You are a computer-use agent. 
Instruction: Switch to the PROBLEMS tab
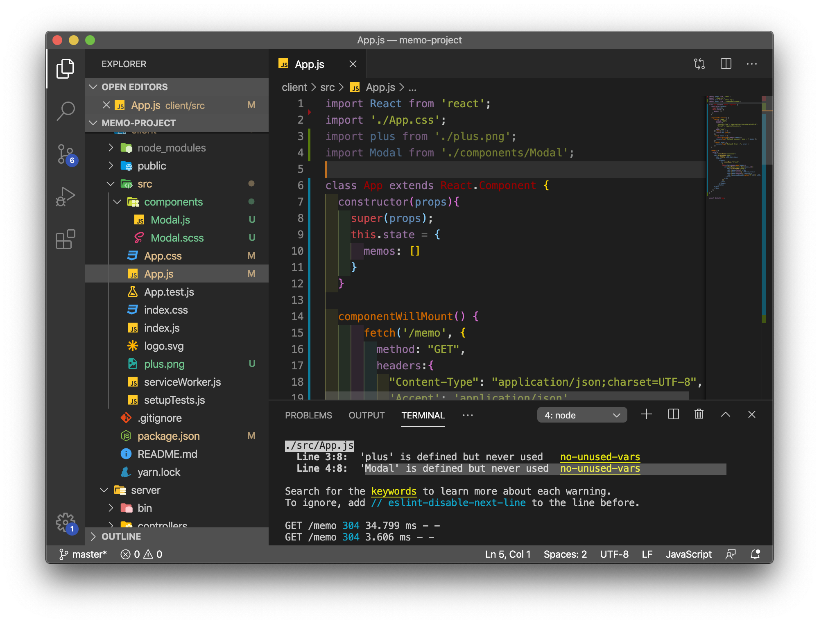point(308,415)
